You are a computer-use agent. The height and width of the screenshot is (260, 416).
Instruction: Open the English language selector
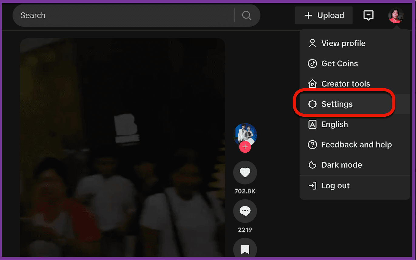click(x=334, y=124)
